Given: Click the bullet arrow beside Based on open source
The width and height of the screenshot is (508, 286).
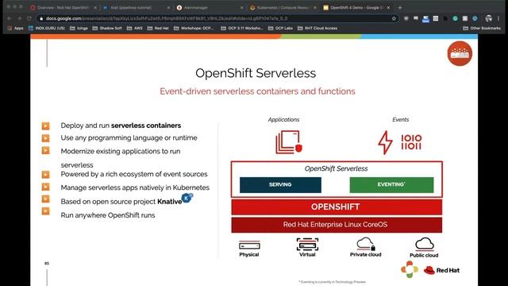Looking at the screenshot, I should click(x=46, y=199).
